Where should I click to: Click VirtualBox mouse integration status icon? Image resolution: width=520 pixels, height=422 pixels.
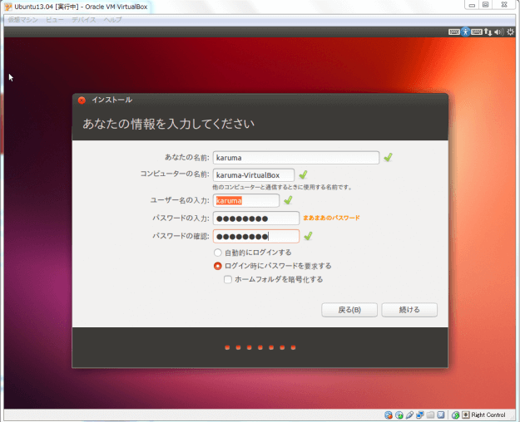coord(456,415)
